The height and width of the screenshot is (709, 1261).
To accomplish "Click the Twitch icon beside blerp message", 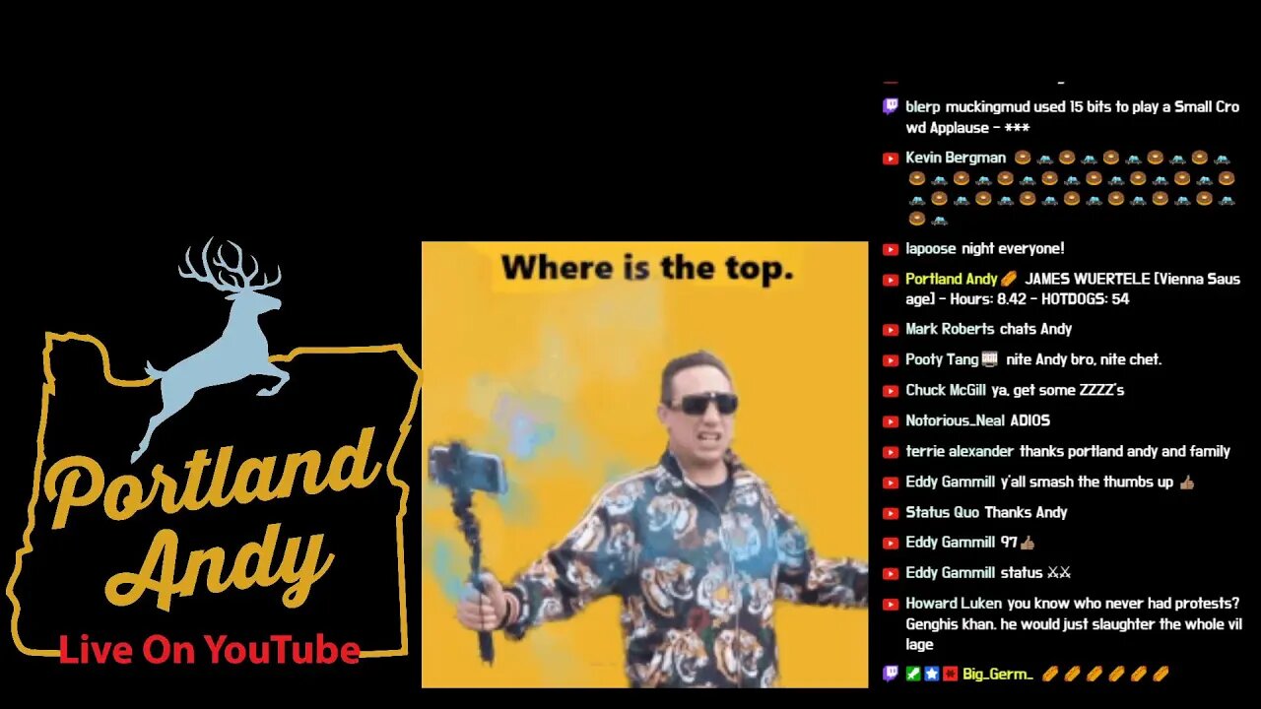I will 890,106.
